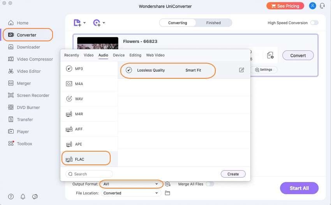Click the user account avatar icon
This screenshot has width=331, height=205.
coord(312,6)
